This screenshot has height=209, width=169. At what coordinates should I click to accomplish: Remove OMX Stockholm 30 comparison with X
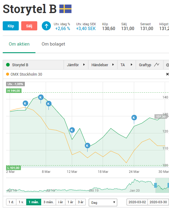coord(167,74)
